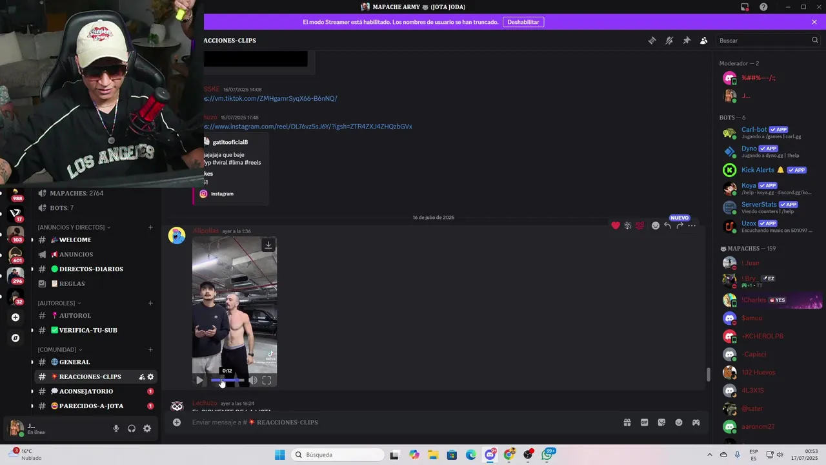Click the video progress bar
The width and height of the screenshot is (826, 465).
point(227,380)
